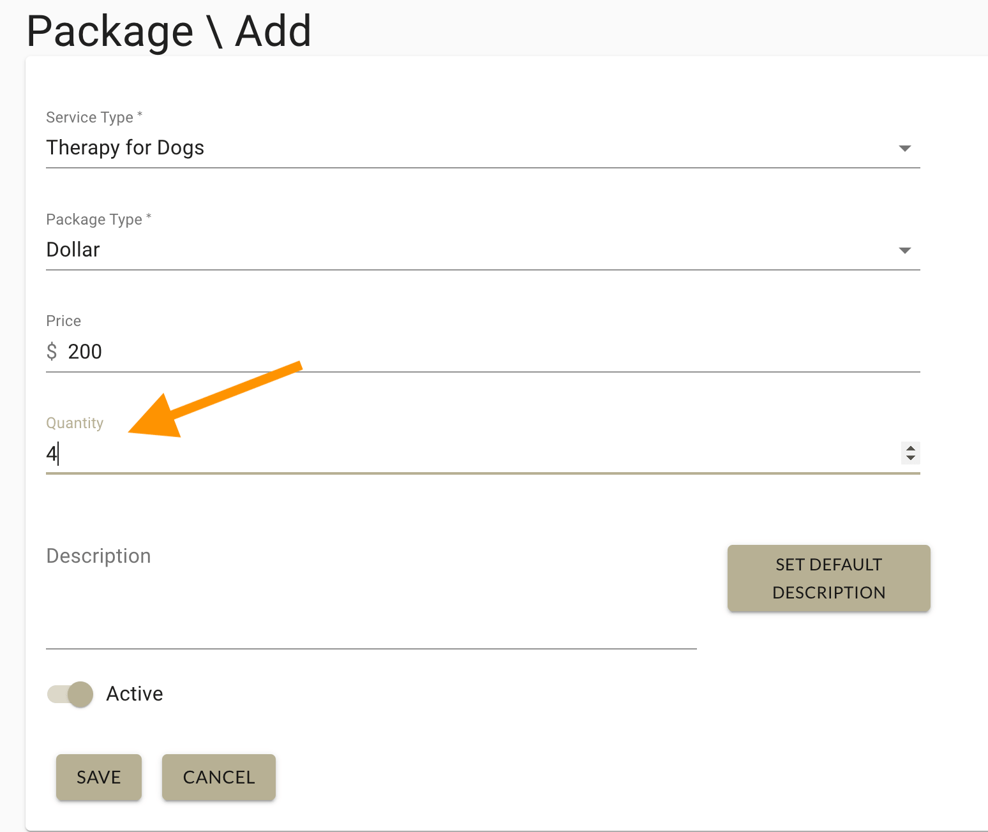
Task: Select the Dollar package type value
Action: tap(73, 249)
